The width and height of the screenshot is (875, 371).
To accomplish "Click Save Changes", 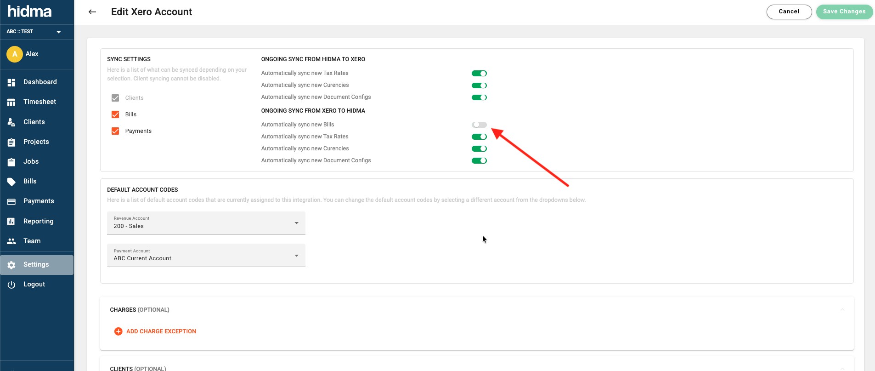I will pos(844,11).
